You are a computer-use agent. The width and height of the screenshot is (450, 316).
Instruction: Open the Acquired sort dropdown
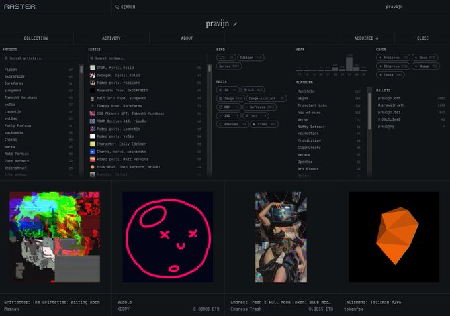(366, 38)
